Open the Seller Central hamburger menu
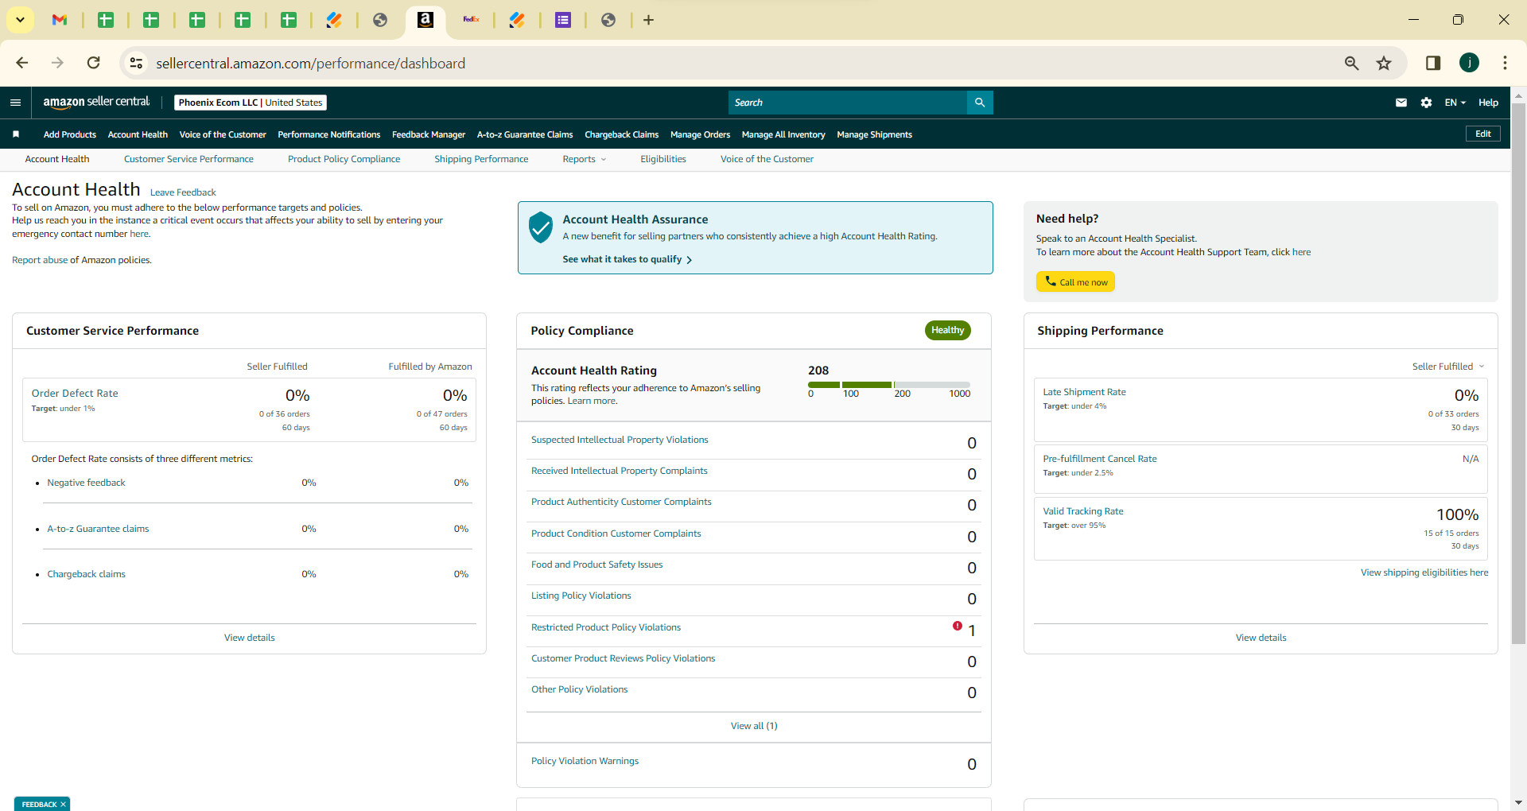This screenshot has height=811, width=1527. coord(15,103)
